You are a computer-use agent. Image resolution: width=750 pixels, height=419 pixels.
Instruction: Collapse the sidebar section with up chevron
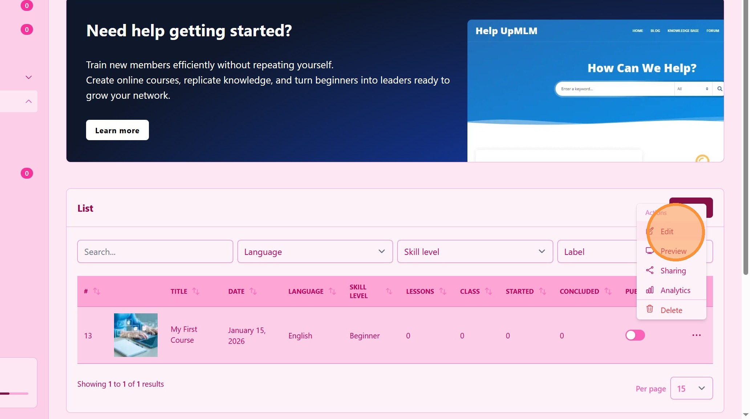pyautogui.click(x=29, y=101)
